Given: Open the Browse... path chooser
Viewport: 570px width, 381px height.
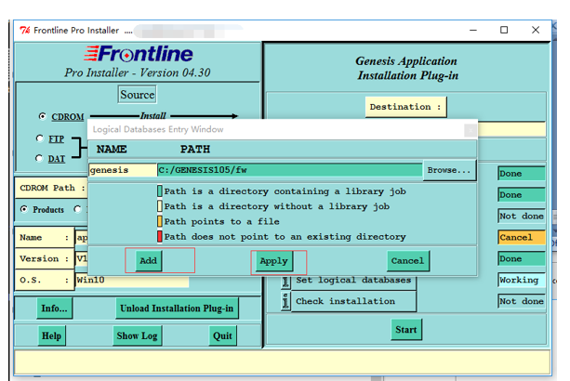Looking at the screenshot, I should pos(449,170).
